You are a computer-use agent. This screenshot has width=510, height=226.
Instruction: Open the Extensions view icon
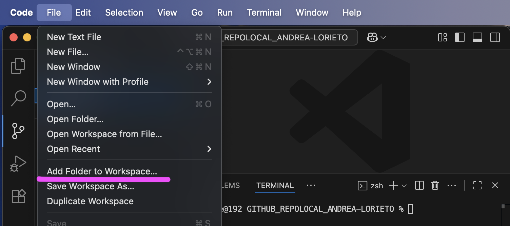tap(18, 196)
